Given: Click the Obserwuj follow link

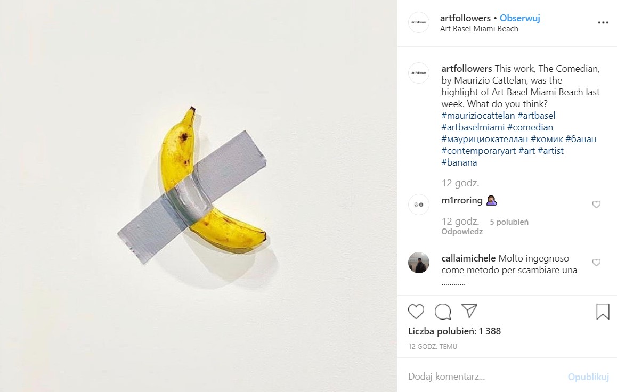Looking at the screenshot, I should [x=520, y=18].
